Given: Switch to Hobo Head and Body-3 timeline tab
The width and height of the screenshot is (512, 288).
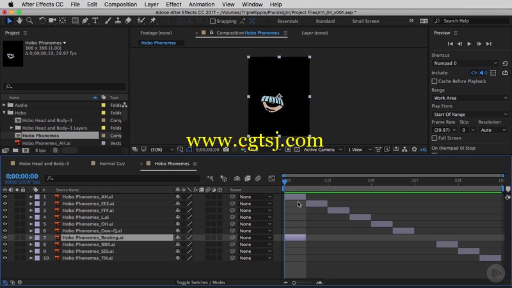Looking at the screenshot, I should coord(44,164).
